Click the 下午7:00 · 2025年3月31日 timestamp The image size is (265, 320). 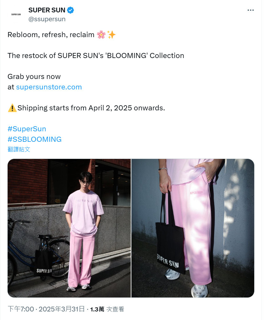tap(46, 309)
